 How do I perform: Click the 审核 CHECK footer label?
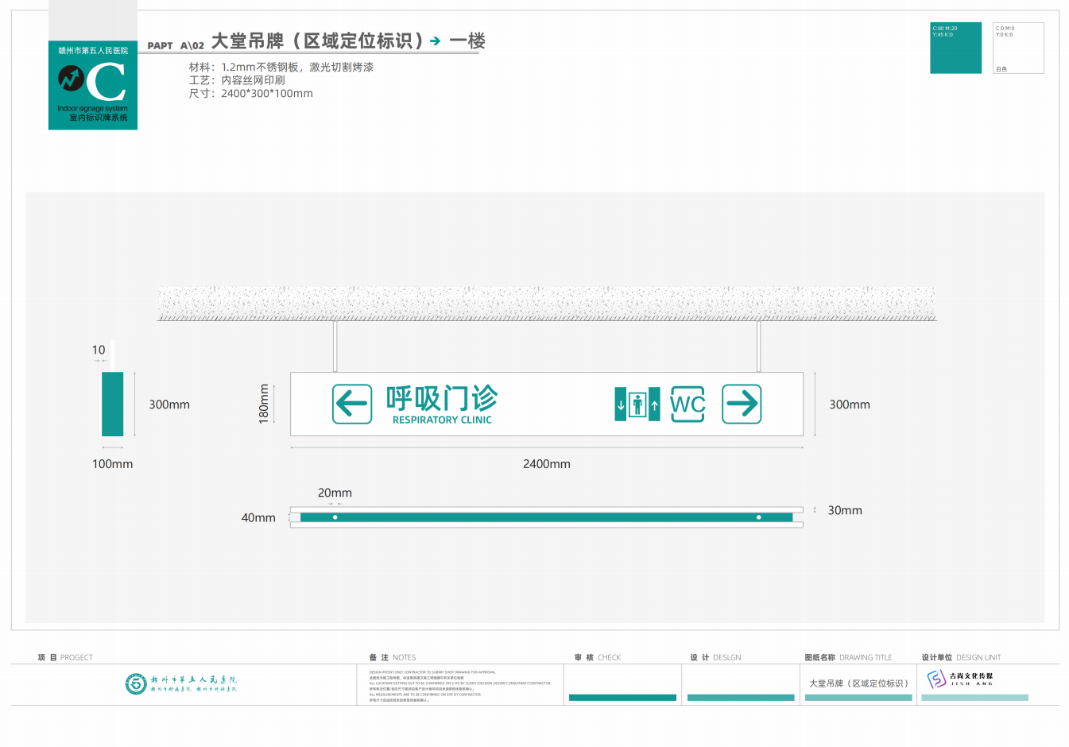[x=598, y=657]
